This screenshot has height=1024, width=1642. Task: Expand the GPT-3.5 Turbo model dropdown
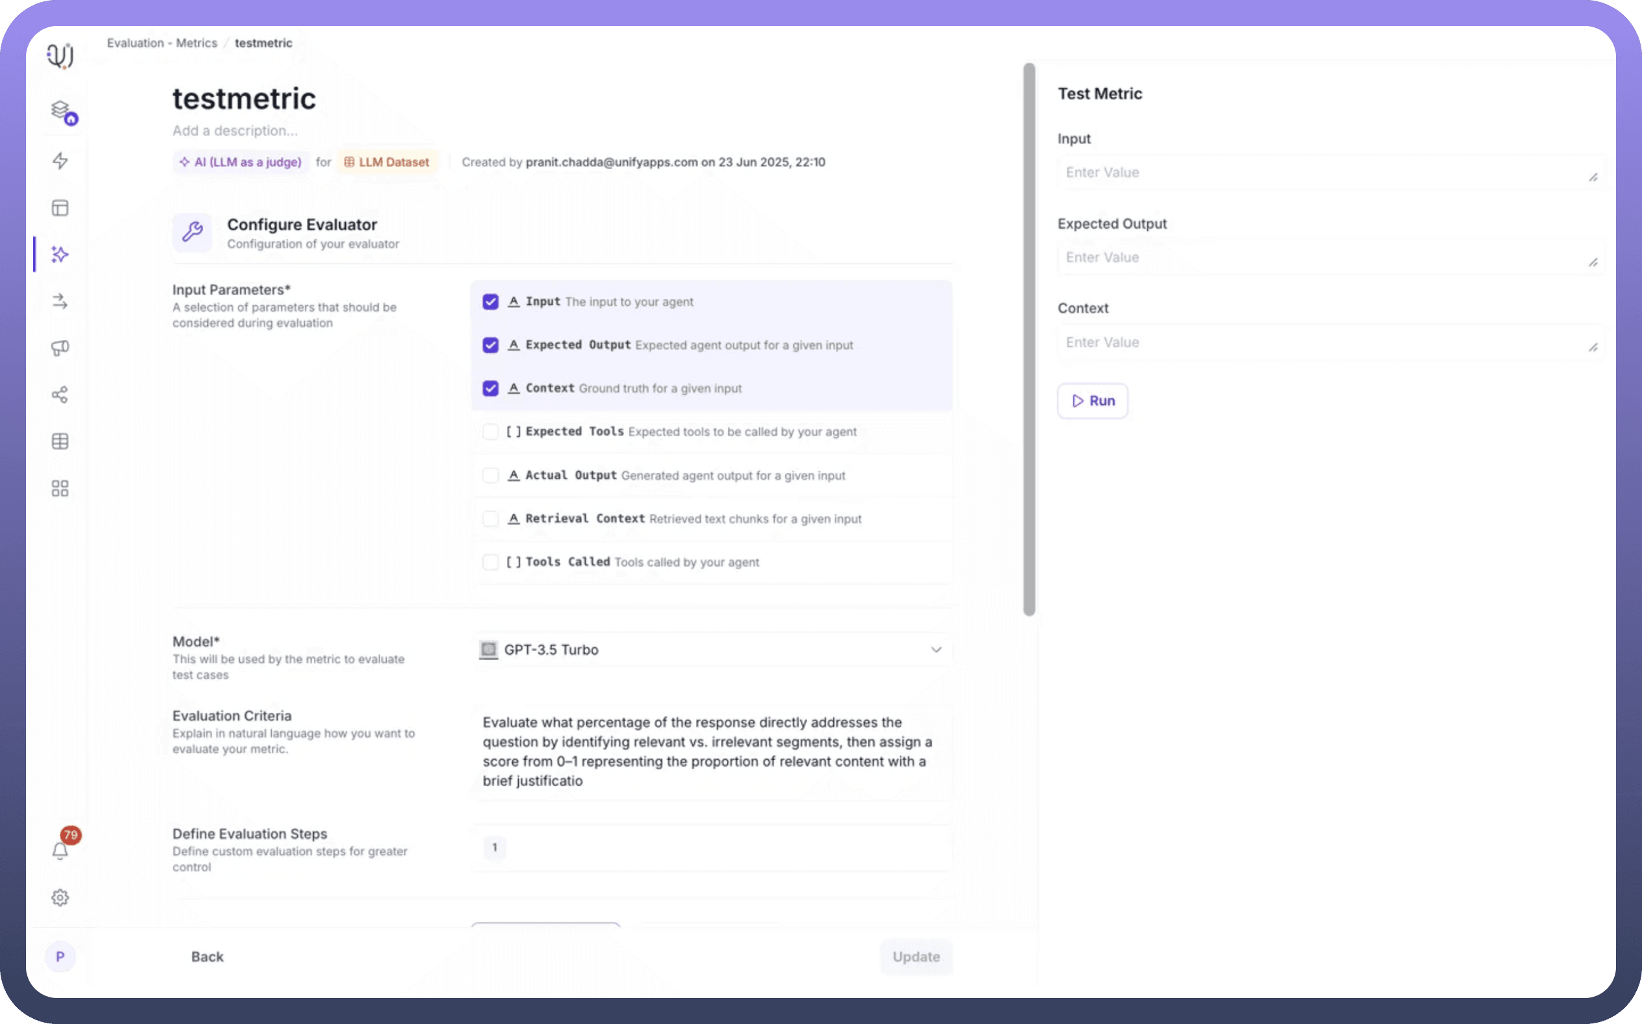[x=711, y=650]
